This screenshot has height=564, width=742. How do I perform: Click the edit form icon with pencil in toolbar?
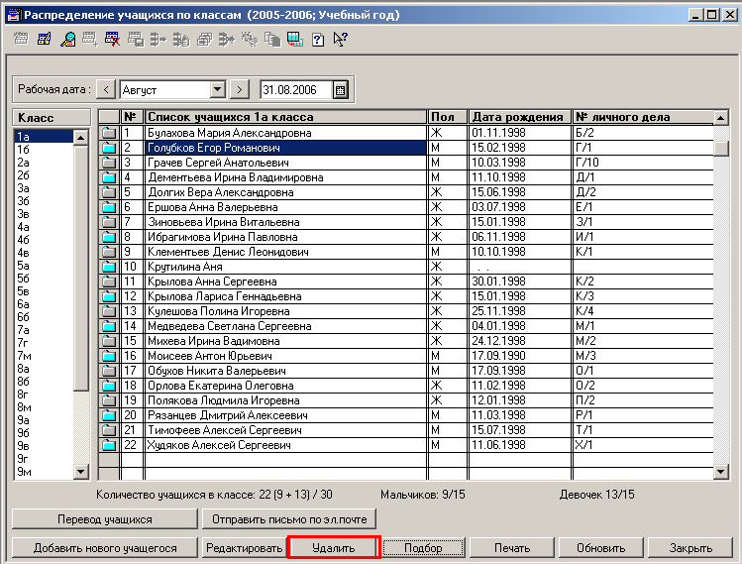[x=44, y=40]
